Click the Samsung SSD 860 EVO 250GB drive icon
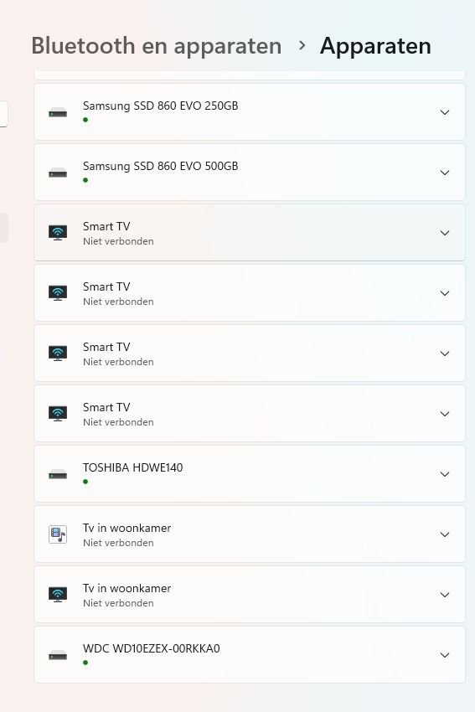Screen dimensions: 475x712 (x=58, y=112)
